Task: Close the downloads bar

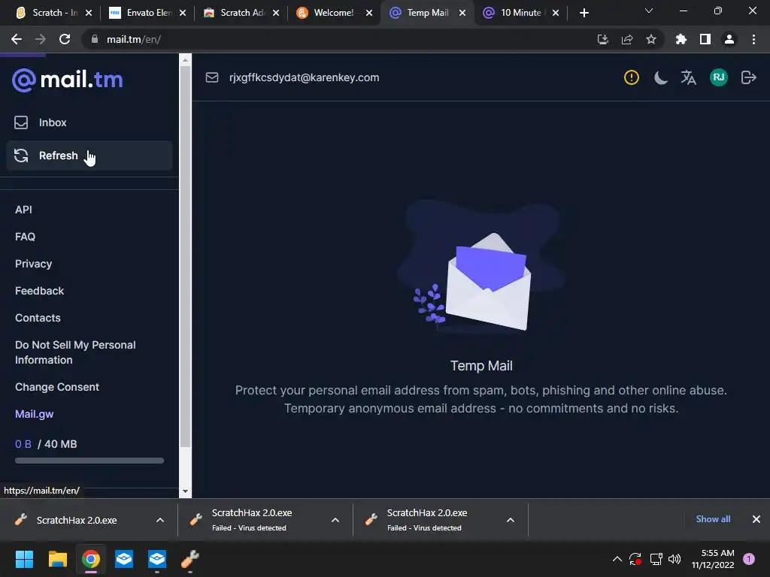Action: pos(756,519)
